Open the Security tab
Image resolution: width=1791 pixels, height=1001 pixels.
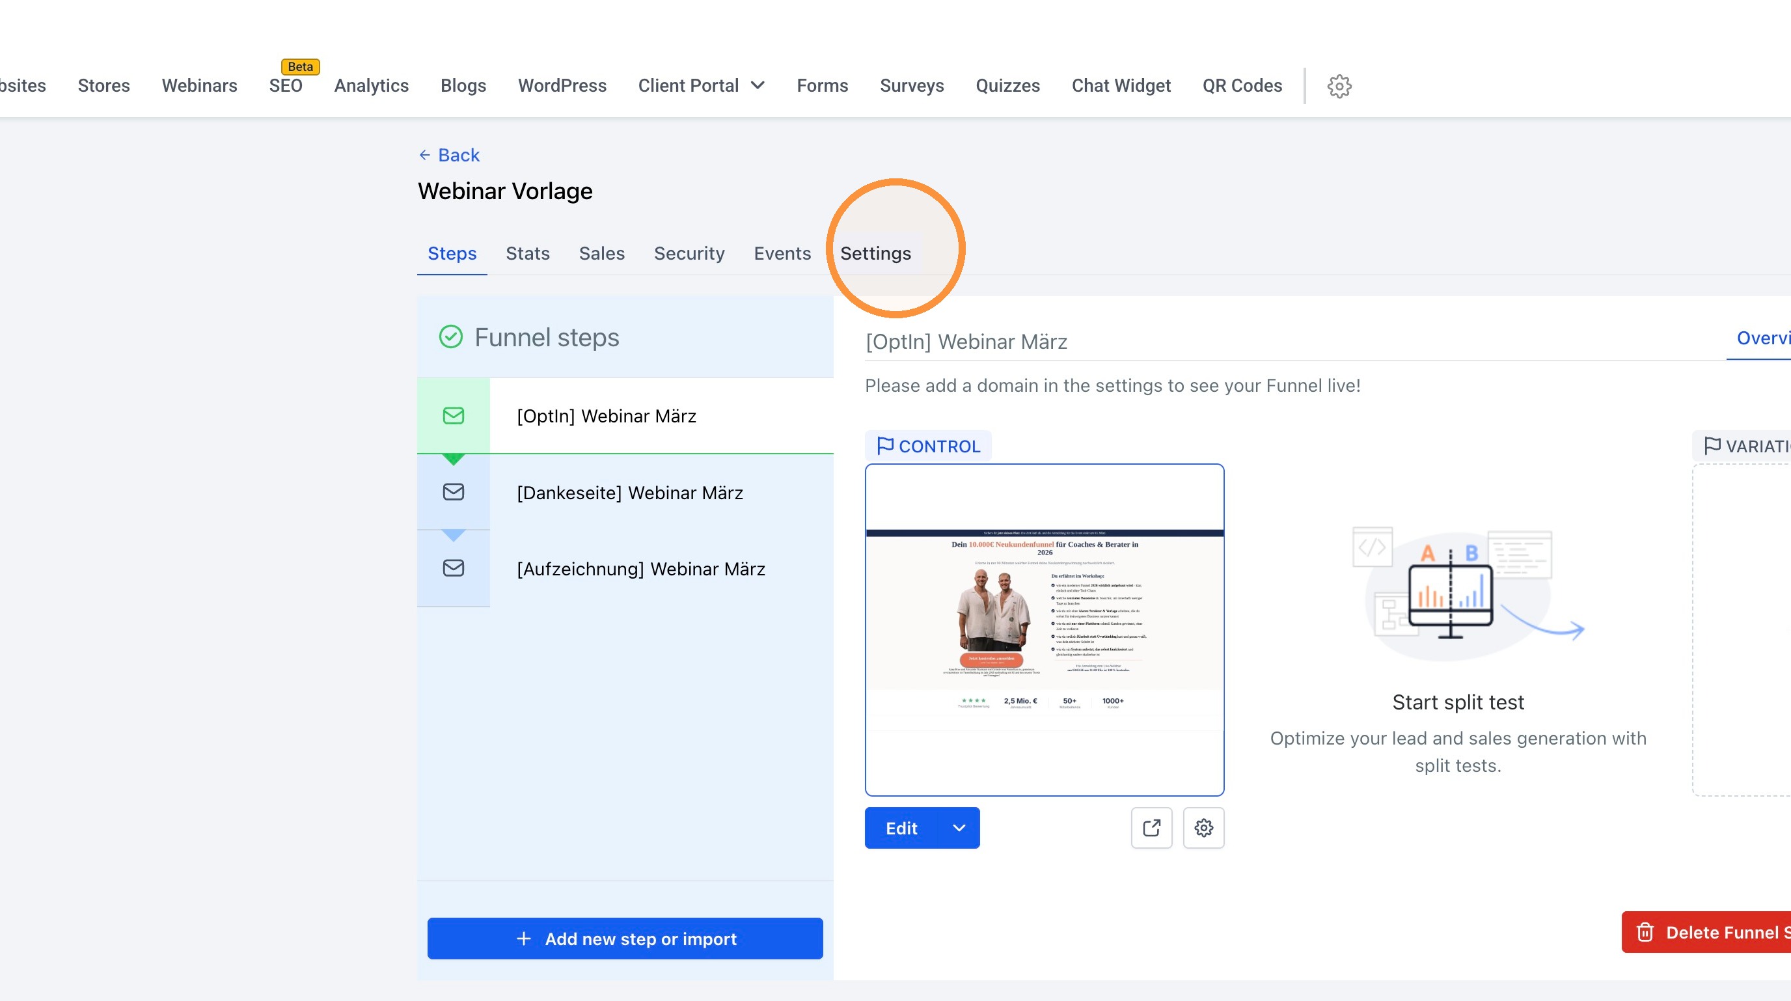point(689,253)
